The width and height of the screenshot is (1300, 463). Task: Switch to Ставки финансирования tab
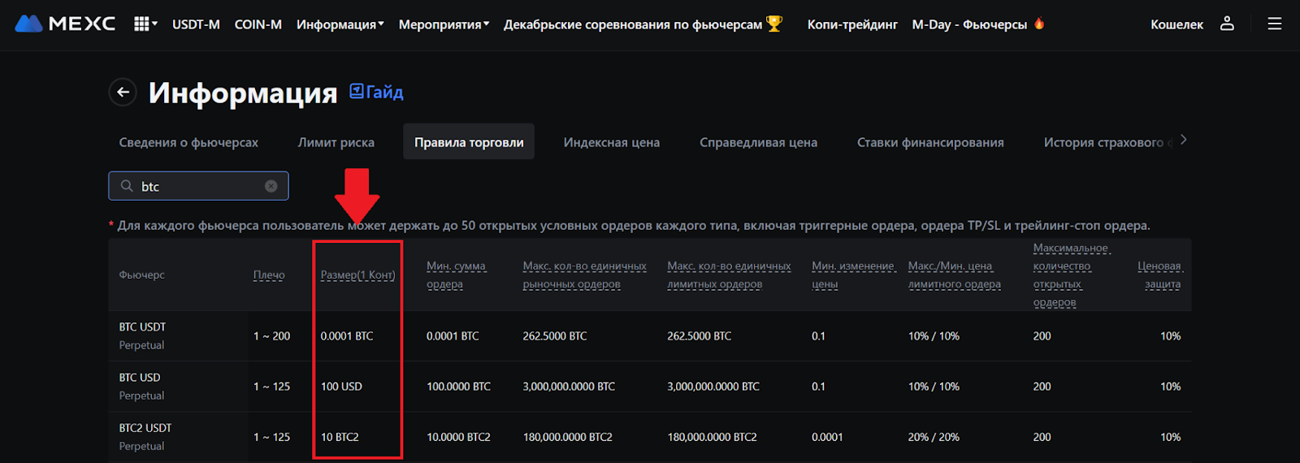pos(930,142)
